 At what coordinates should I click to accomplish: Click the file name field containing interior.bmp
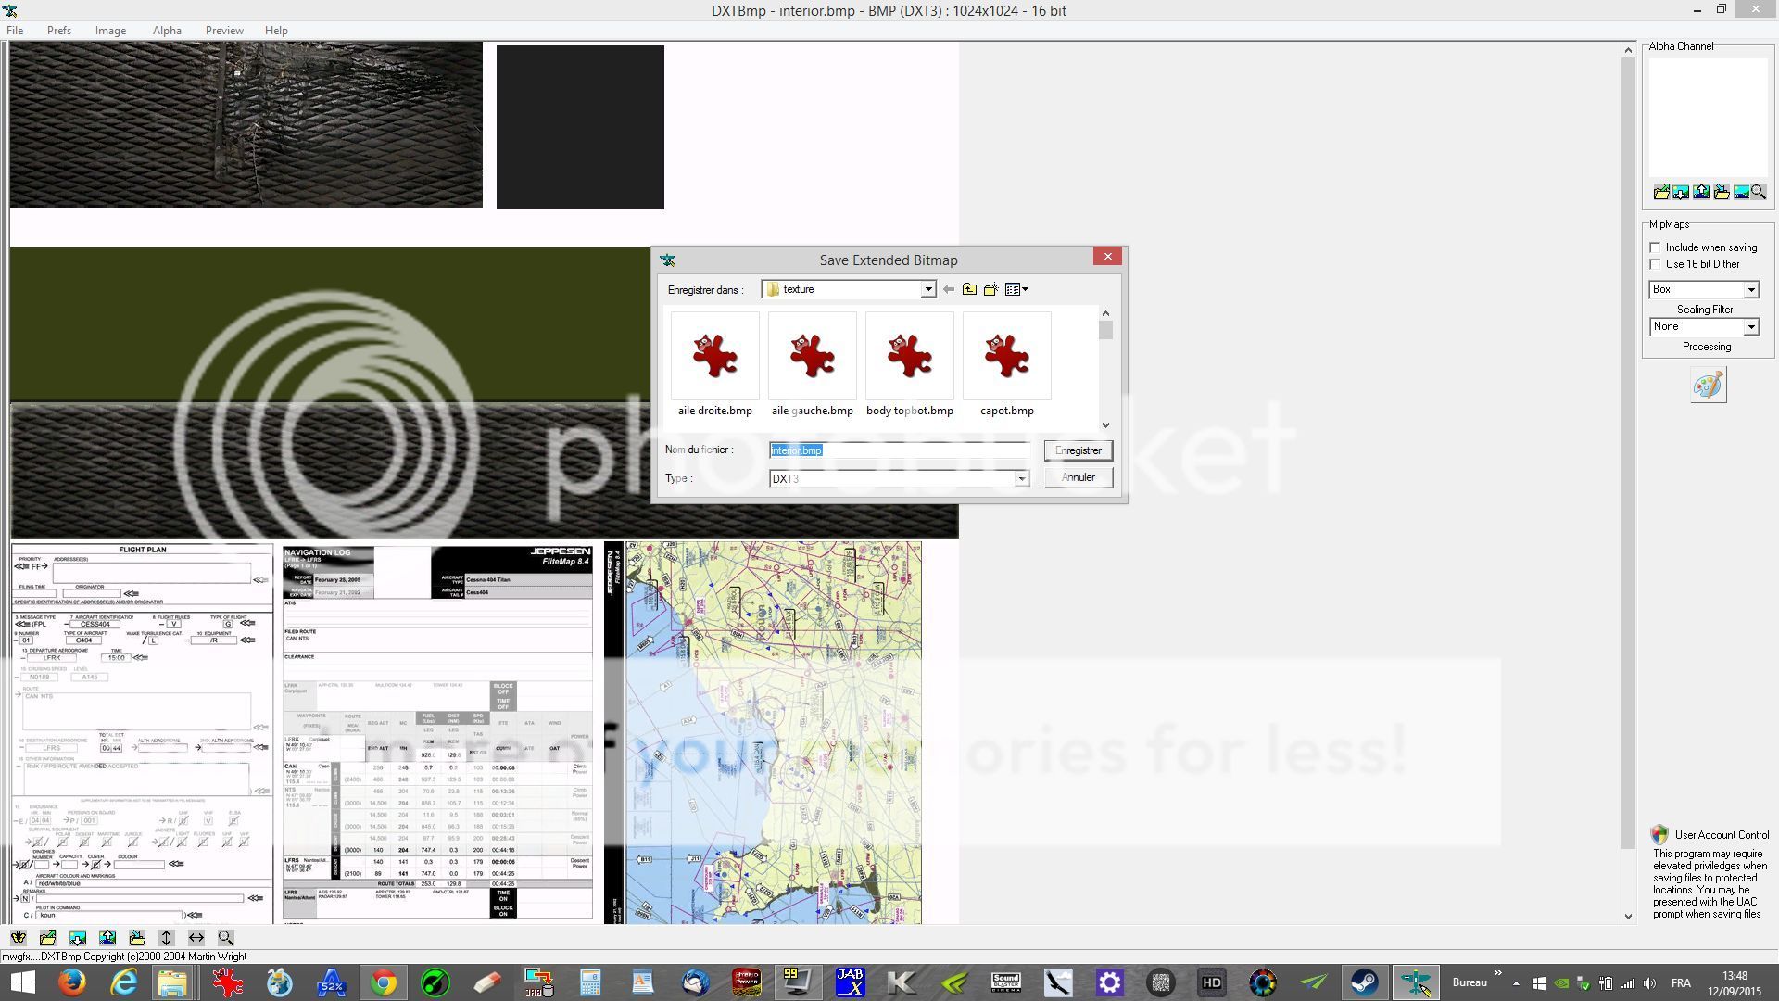click(899, 450)
